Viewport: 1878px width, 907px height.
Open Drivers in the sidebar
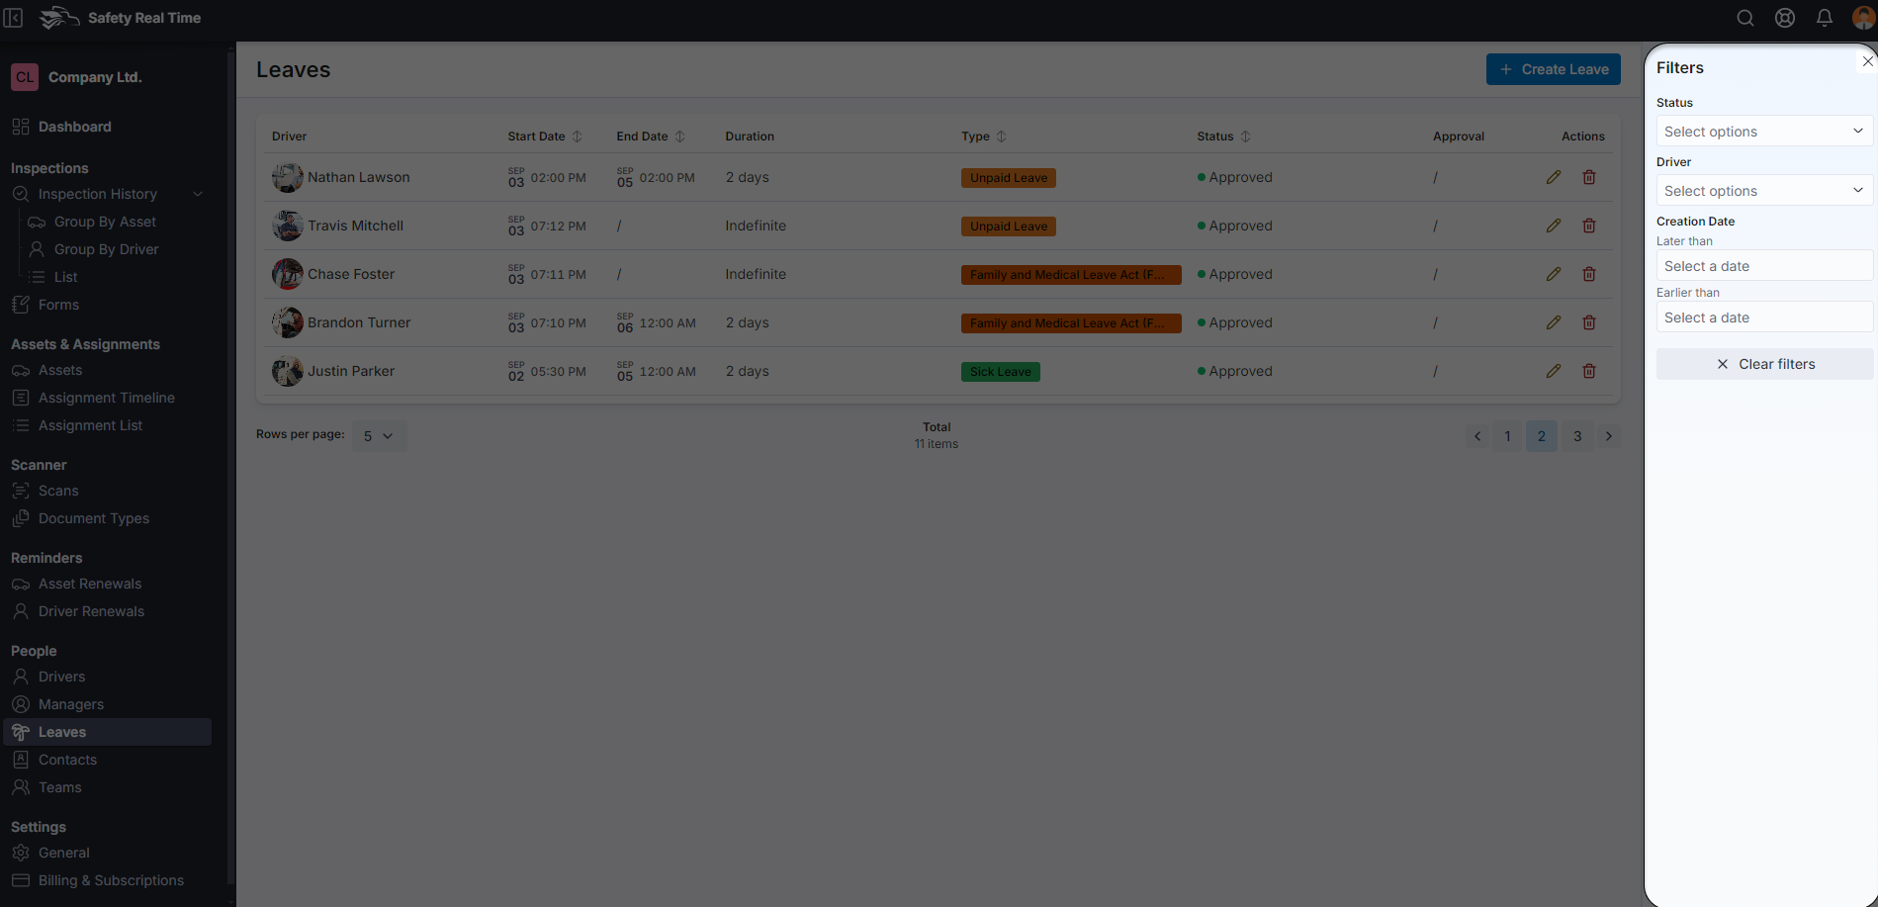pyautogui.click(x=61, y=677)
